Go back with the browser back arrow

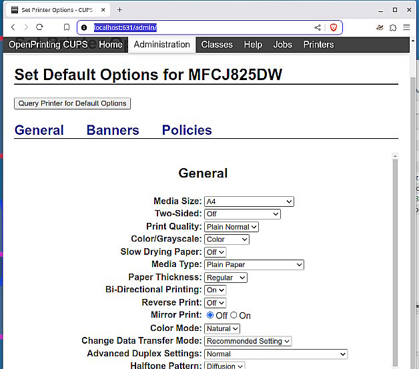(13, 27)
